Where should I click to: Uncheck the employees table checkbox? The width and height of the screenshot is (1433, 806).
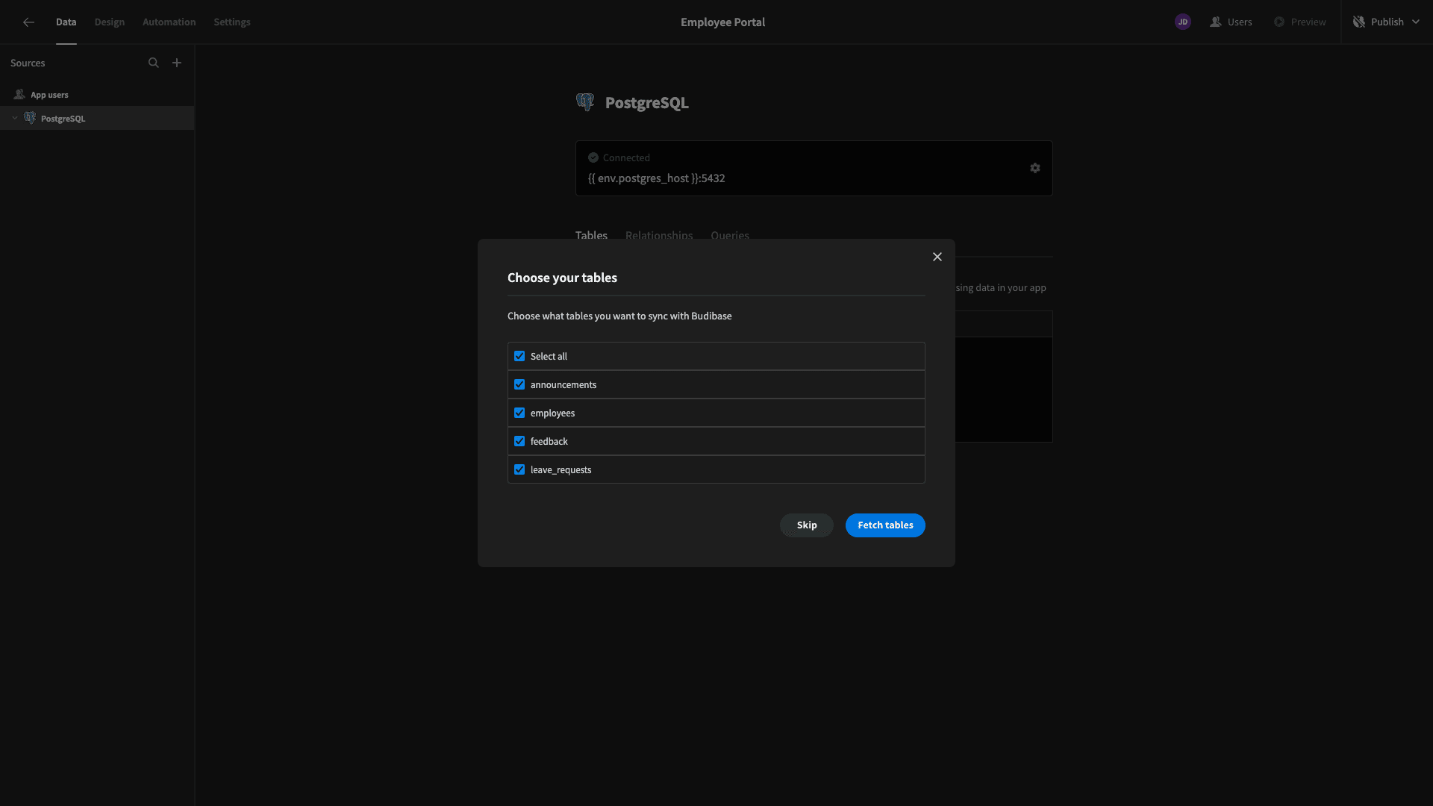[x=519, y=413]
